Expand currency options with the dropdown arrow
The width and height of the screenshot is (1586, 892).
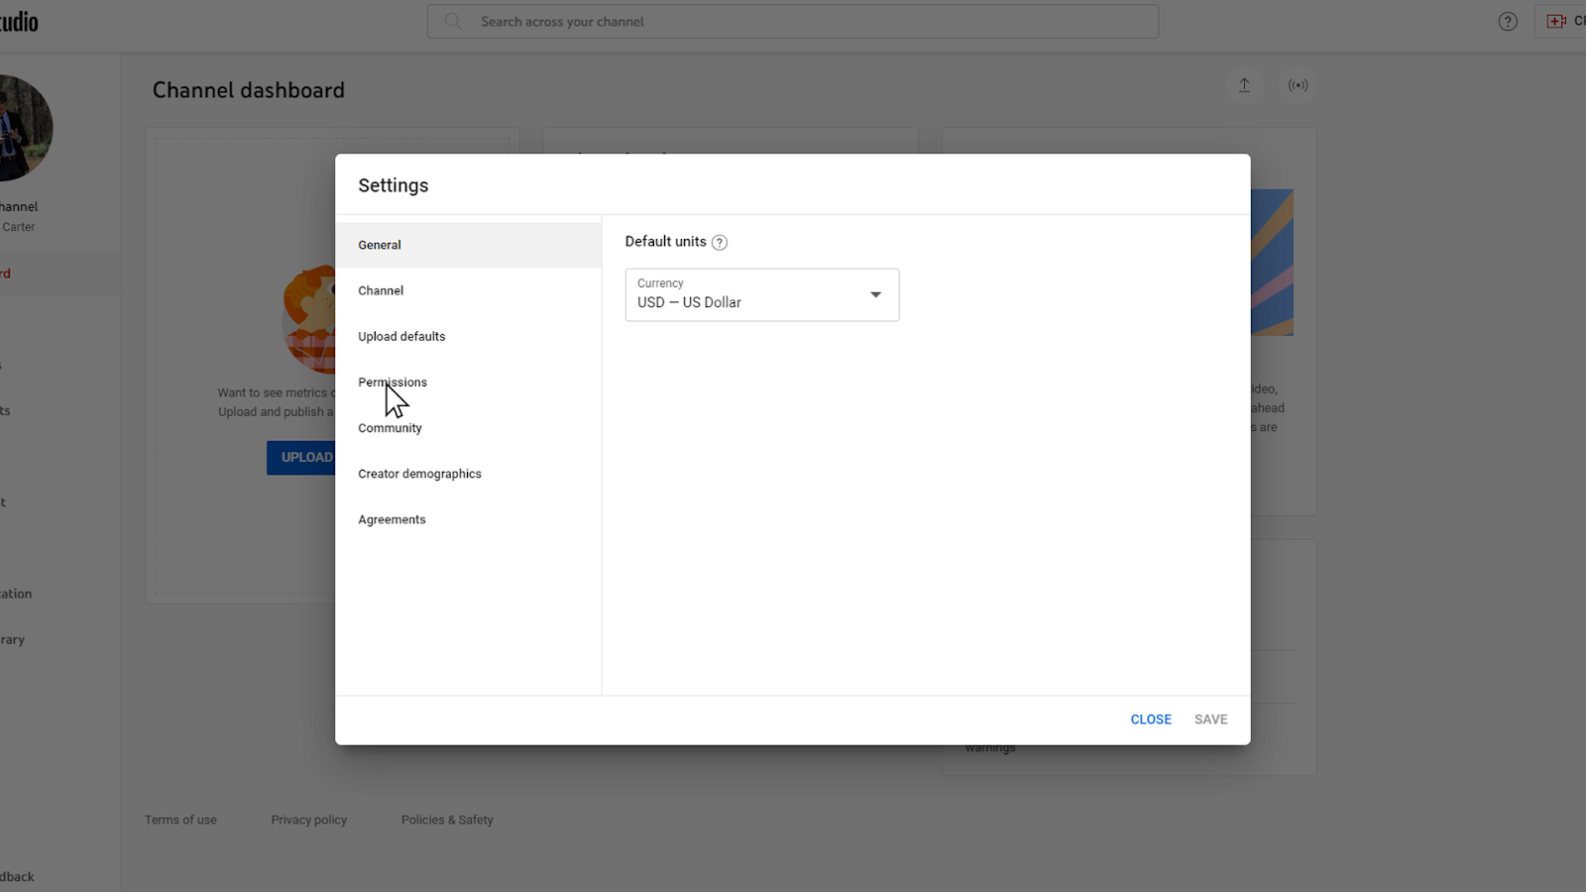pos(875,294)
